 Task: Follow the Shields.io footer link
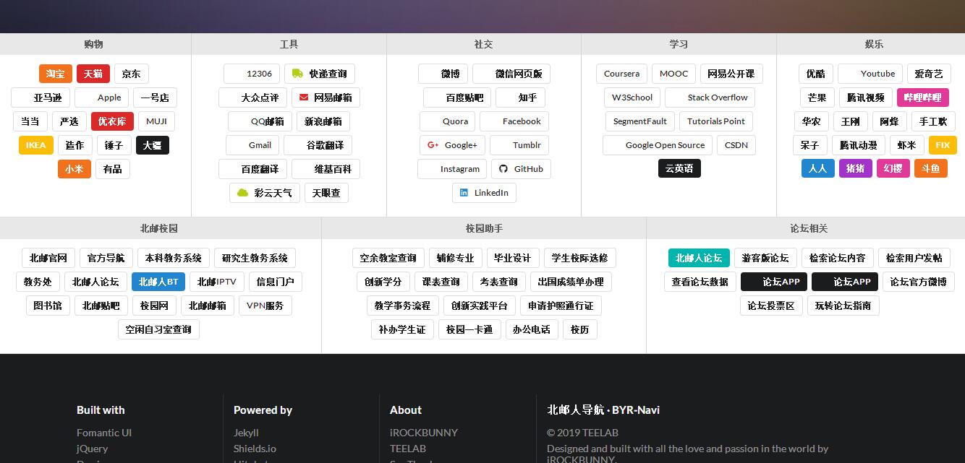pyautogui.click(x=255, y=449)
